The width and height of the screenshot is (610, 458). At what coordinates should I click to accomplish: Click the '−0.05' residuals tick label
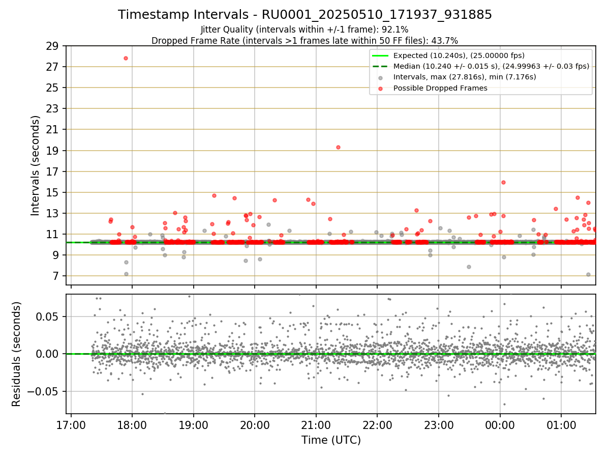coord(44,392)
